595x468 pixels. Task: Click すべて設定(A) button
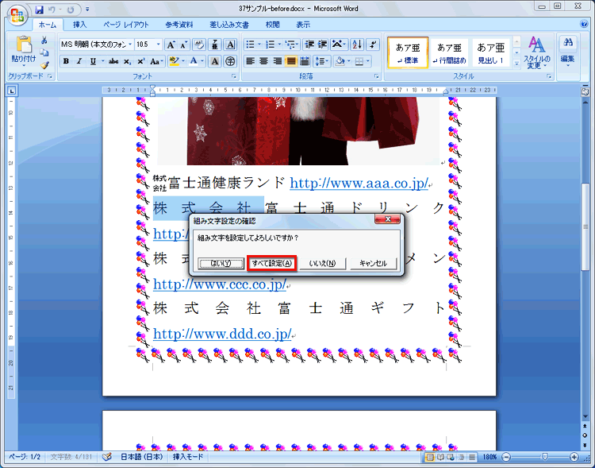(x=271, y=263)
